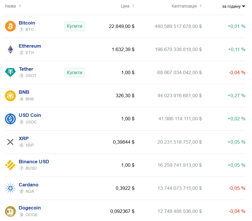Image resolution: width=252 pixels, height=221 pixels.
Task: Select the Dogecoin price 0,092367 $
Action: (122, 211)
